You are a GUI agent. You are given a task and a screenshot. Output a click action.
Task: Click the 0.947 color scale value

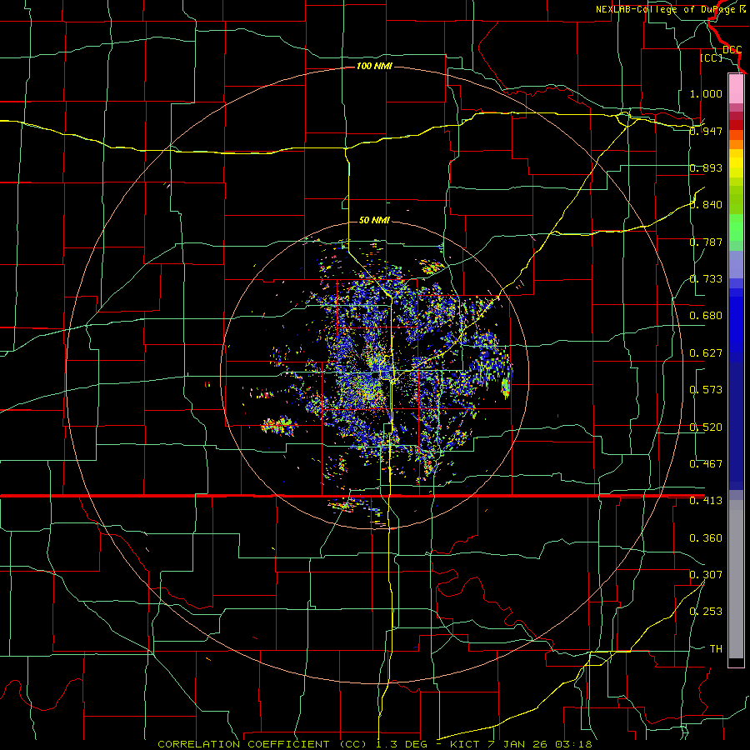coord(706,131)
